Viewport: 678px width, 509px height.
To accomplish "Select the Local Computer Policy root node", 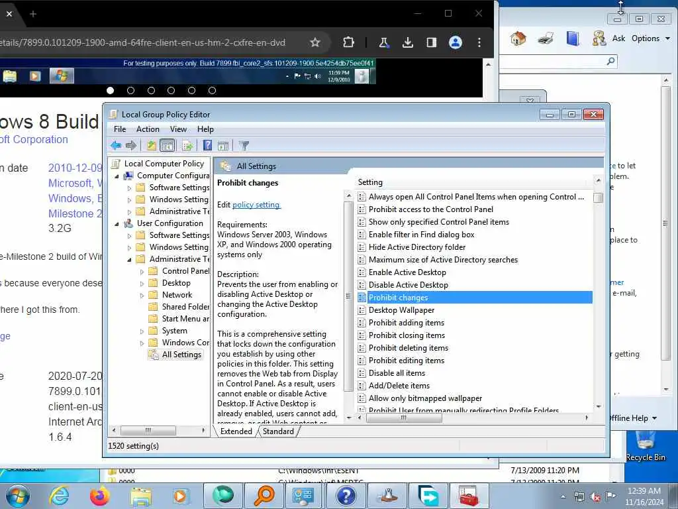I will tap(164, 164).
